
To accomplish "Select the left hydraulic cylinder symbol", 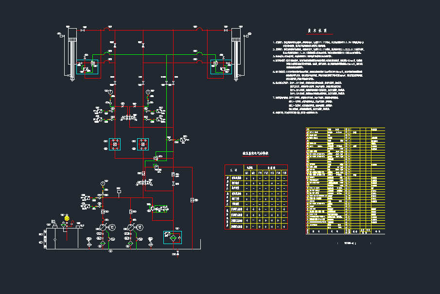I will pyautogui.click(x=72, y=51).
